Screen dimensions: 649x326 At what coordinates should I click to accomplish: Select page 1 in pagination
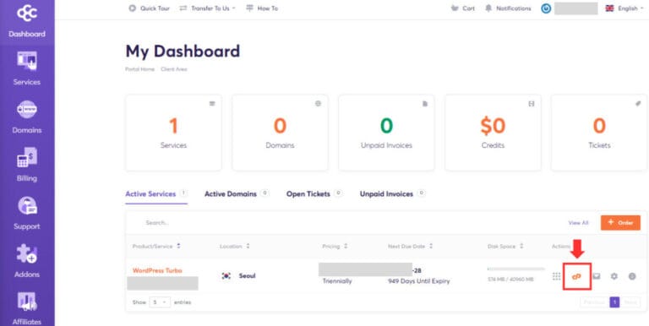[614, 302]
